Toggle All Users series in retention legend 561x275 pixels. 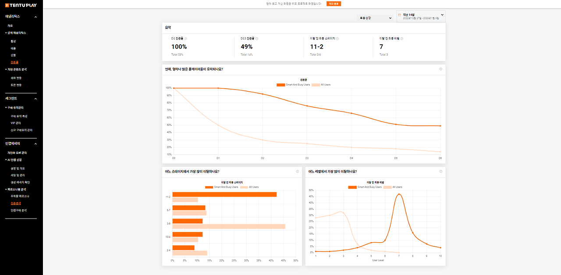(x=321, y=85)
